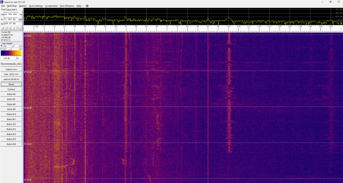
Task: Open the Options menu
Action: click(x=23, y=6)
